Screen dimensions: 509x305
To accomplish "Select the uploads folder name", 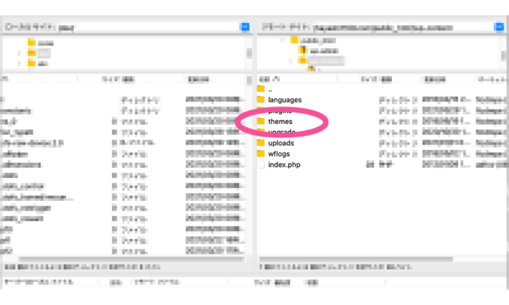I will click(x=281, y=143).
